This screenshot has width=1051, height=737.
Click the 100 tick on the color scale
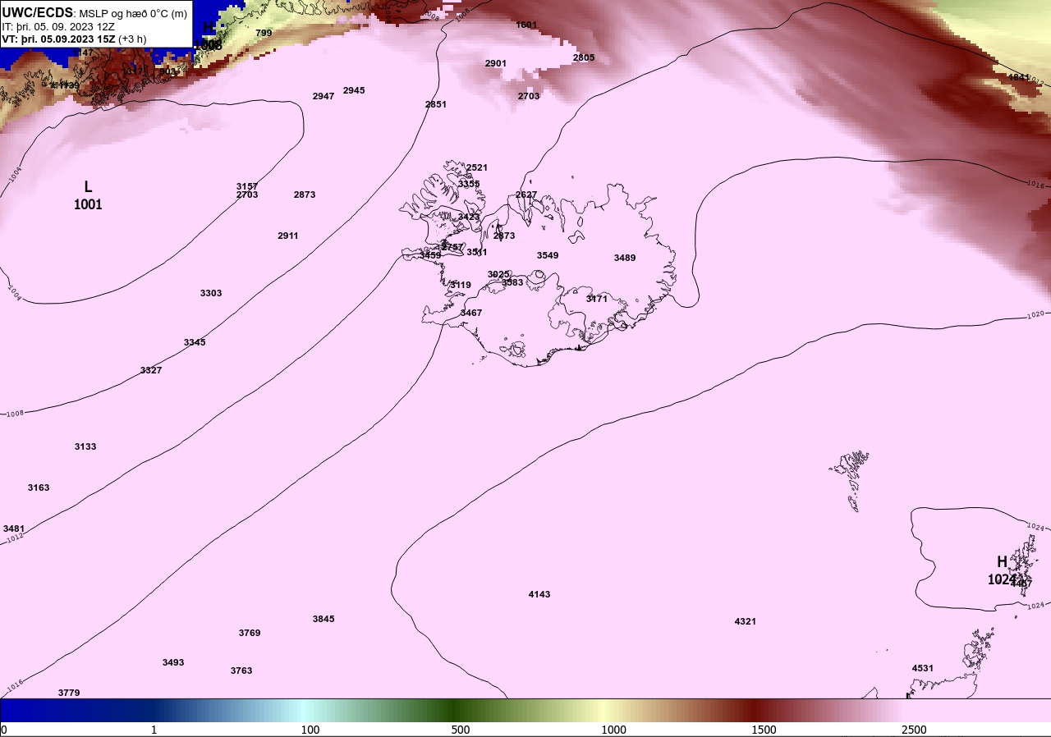[310, 730]
